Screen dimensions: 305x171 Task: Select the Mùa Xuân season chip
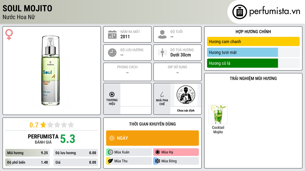[x=129, y=152]
